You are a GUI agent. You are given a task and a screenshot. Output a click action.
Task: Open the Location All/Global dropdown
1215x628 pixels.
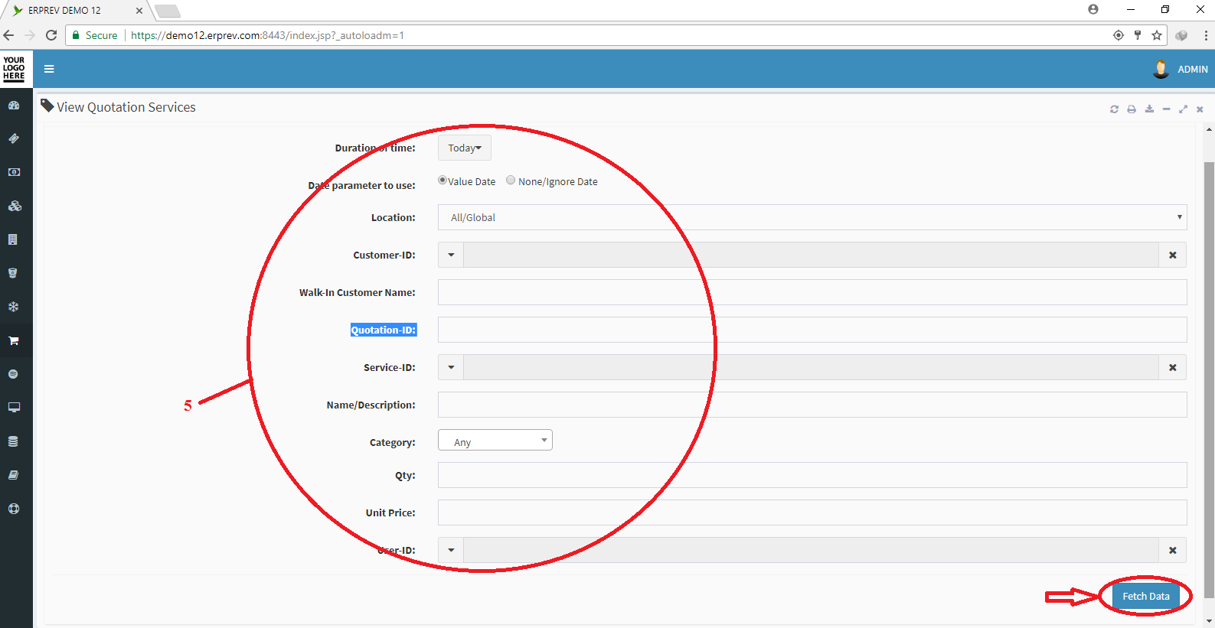pyautogui.click(x=812, y=217)
